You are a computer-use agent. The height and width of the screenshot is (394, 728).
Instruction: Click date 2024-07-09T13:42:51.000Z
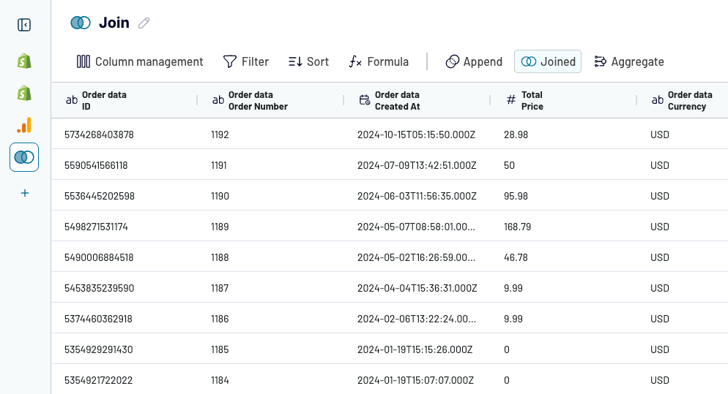click(x=417, y=165)
